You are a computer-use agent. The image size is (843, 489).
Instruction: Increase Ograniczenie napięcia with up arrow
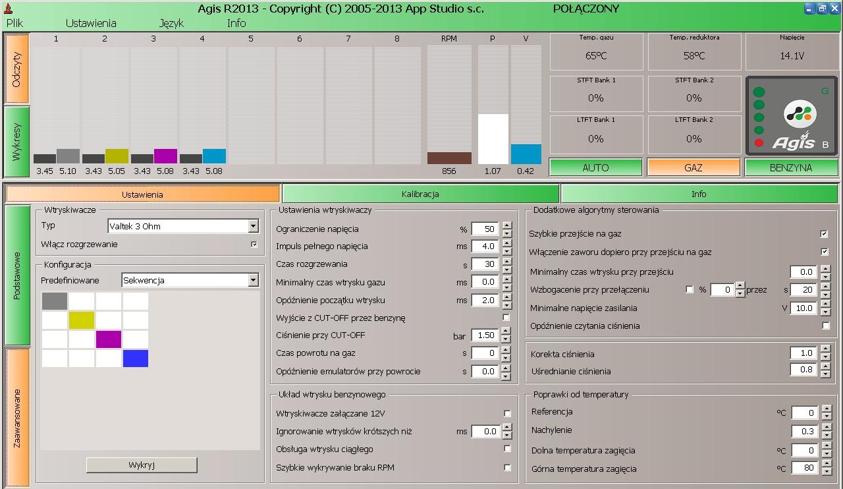tap(506, 225)
